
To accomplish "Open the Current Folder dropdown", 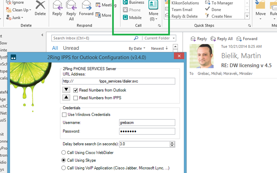I will pos(159,38).
